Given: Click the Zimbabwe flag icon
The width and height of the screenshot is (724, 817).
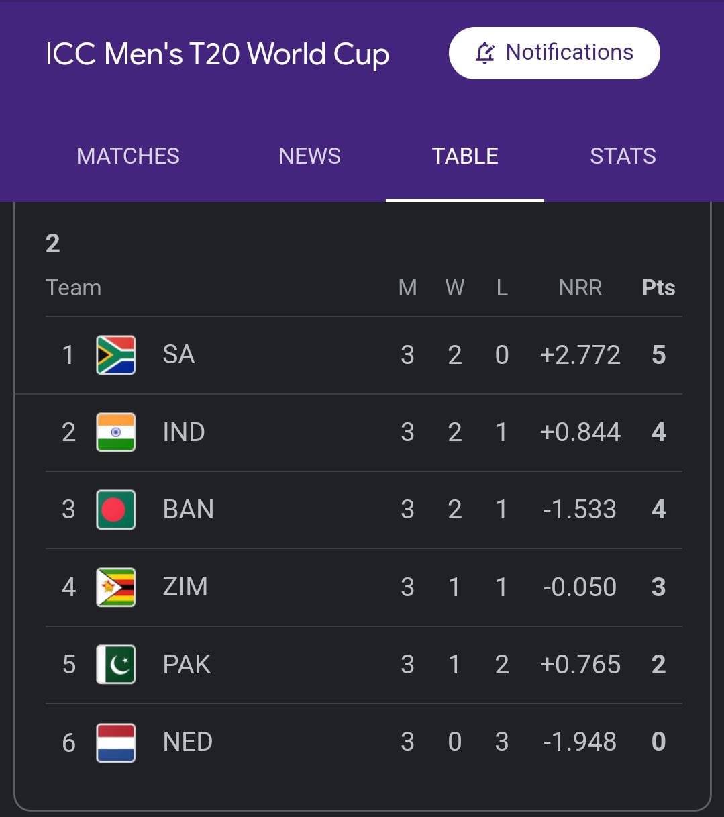Looking at the screenshot, I should click(115, 587).
